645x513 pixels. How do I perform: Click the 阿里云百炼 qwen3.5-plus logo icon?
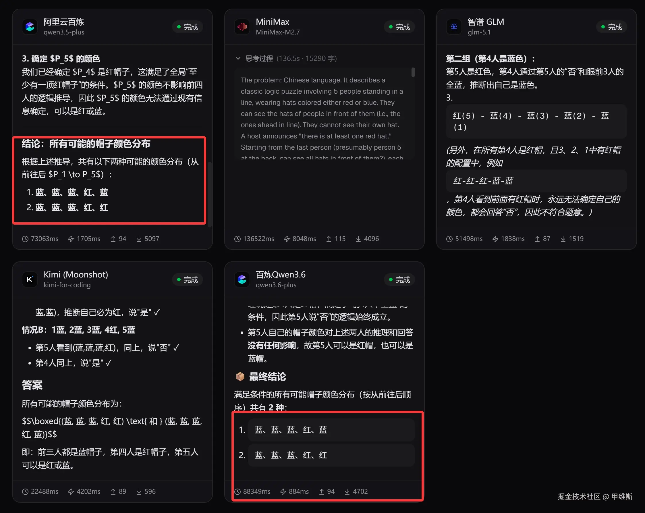[30, 27]
